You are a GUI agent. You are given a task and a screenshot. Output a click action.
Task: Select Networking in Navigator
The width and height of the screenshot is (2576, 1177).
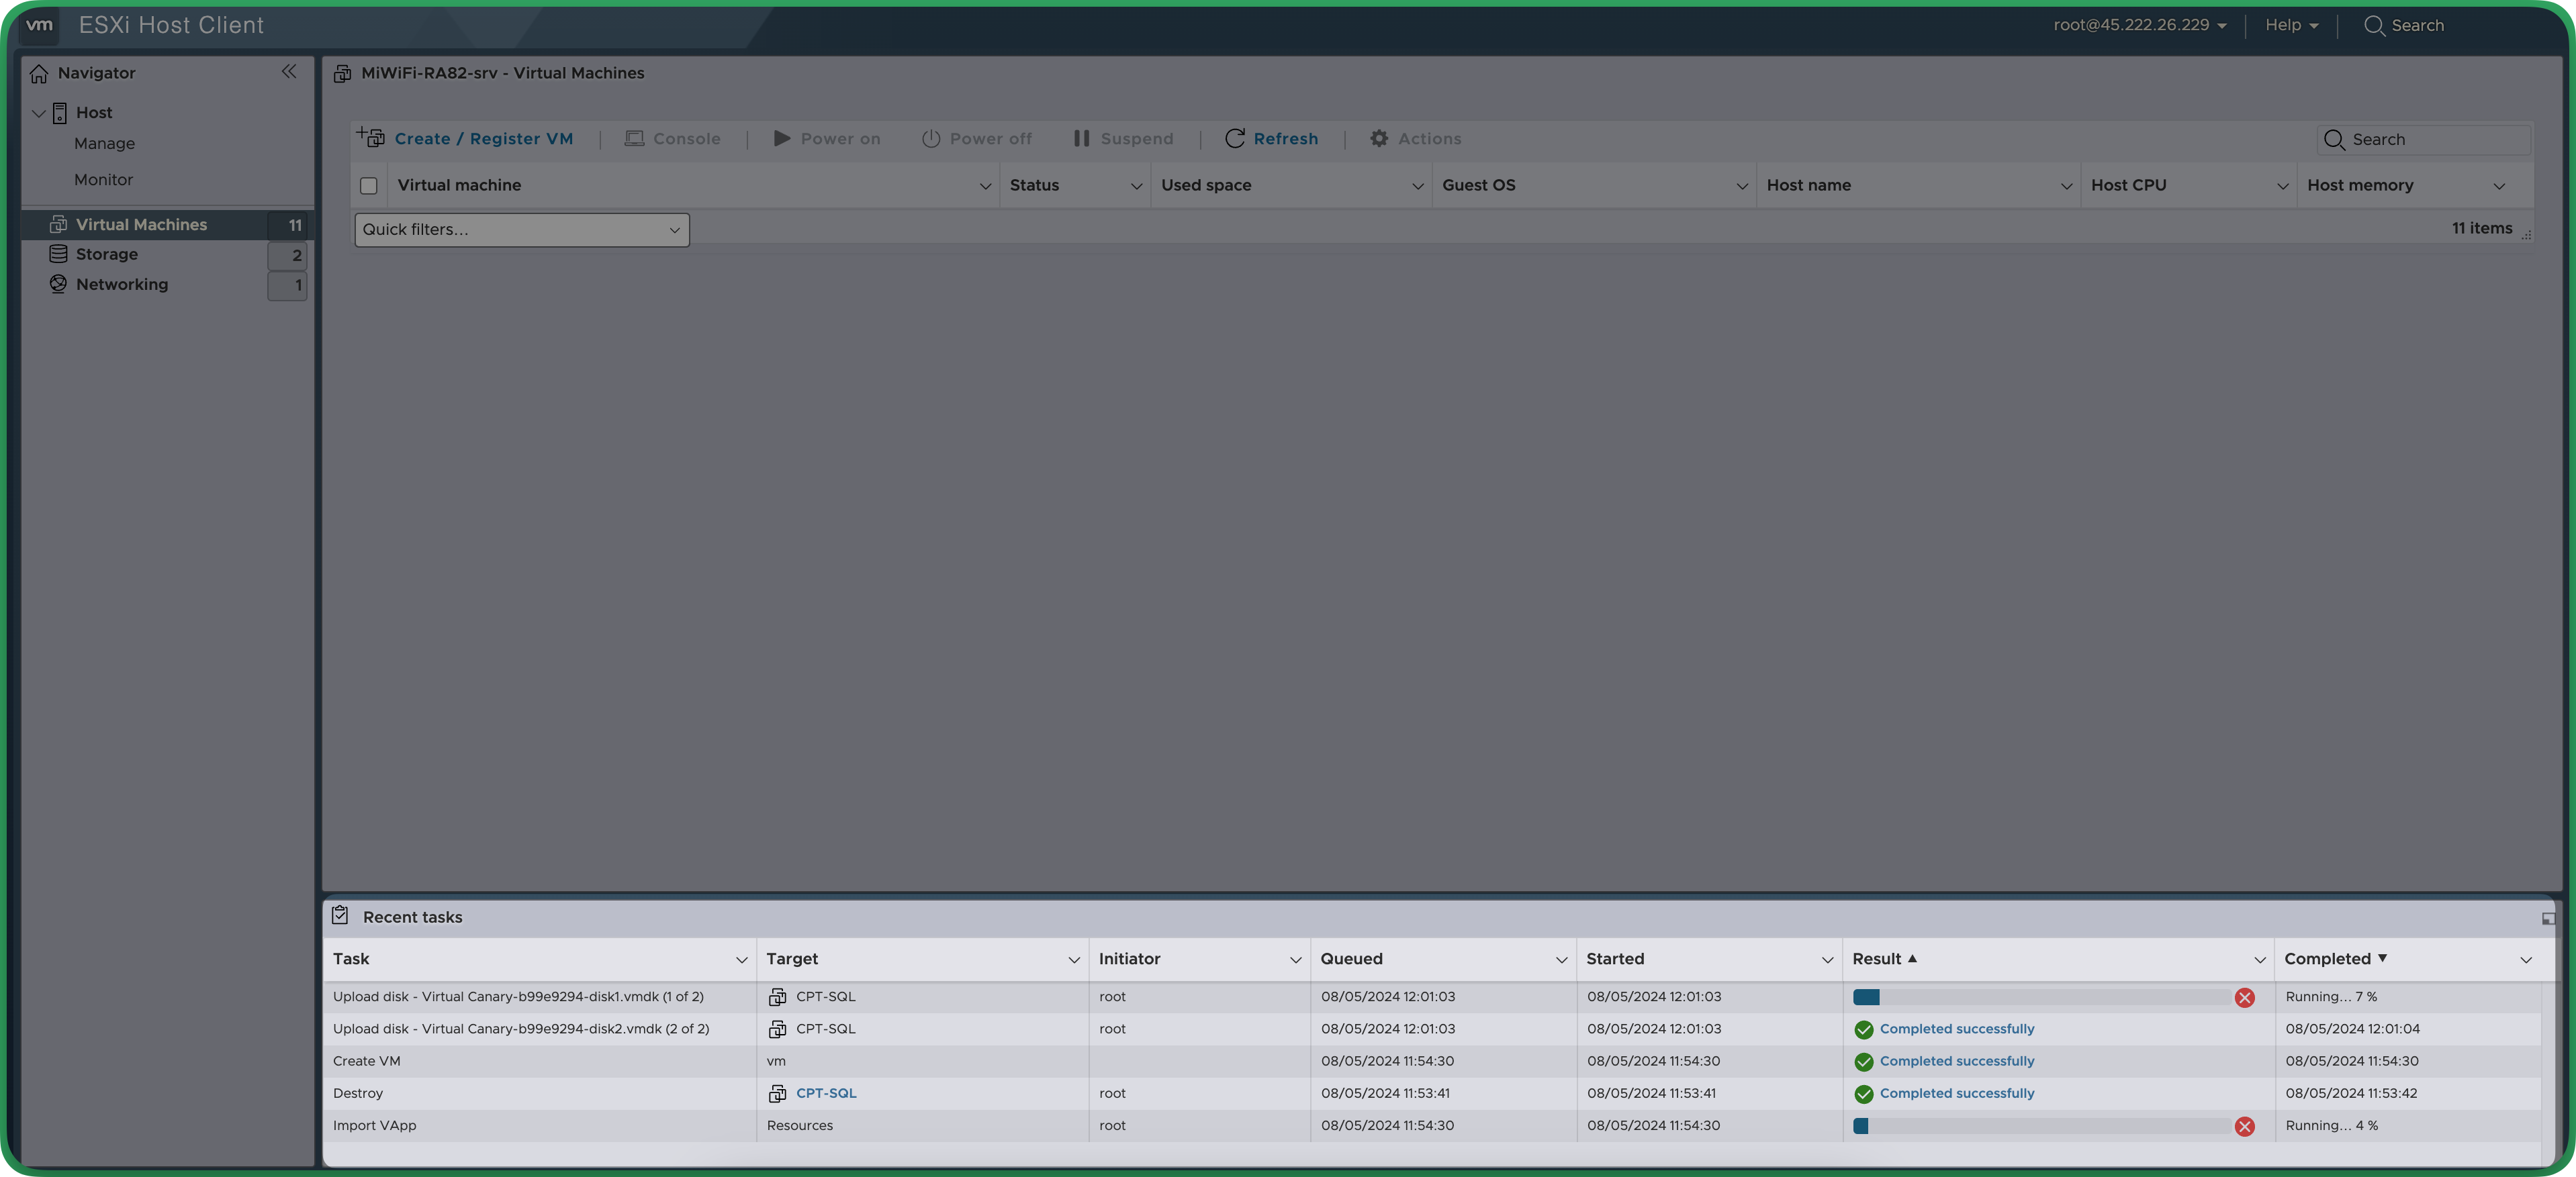[122, 285]
